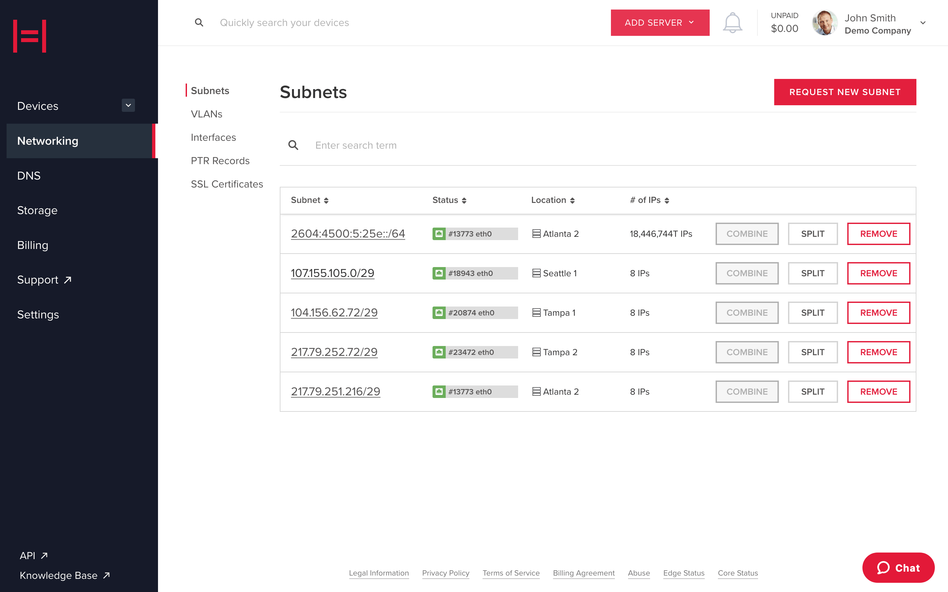This screenshot has height=592, width=948.
Task: Open Settings in the sidebar
Action: click(x=38, y=314)
